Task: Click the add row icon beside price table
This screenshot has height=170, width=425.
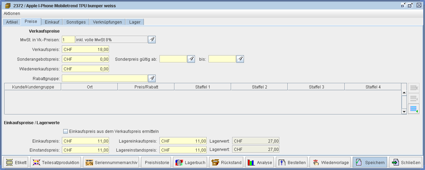Action: click(x=414, y=109)
